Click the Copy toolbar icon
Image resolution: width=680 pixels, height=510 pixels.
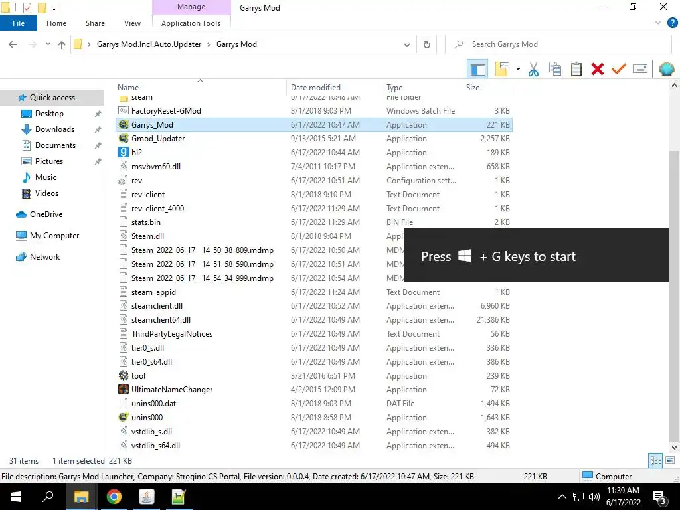point(554,69)
